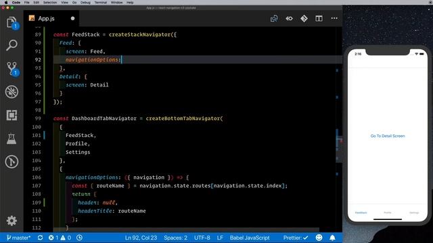Click the clock history status icon
433x243 pixels.
pos(80,238)
